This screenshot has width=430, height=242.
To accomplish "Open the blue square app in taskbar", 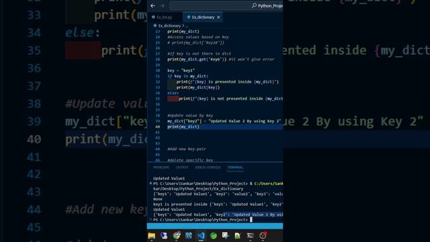I will pos(189,236).
